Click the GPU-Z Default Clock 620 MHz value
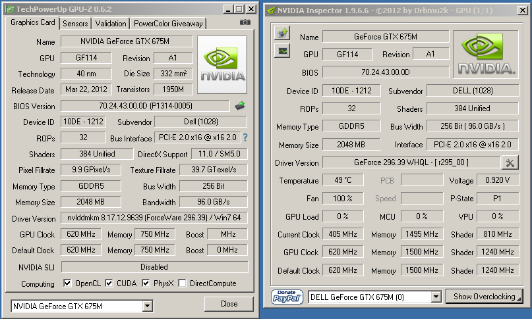 (x=80, y=250)
